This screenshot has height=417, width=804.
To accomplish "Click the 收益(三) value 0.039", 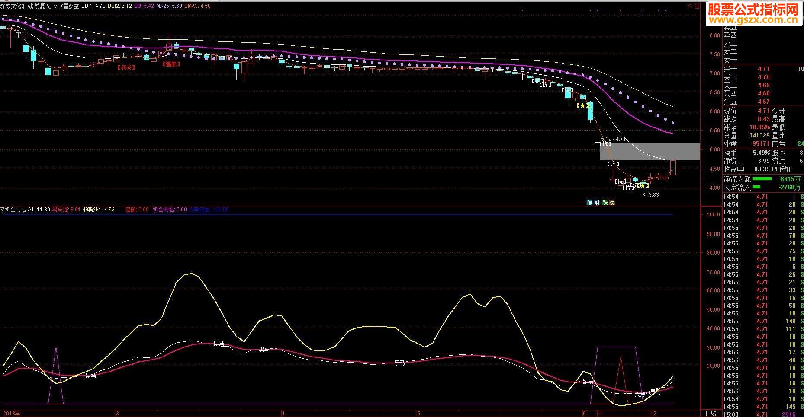I will pyautogui.click(x=762, y=169).
